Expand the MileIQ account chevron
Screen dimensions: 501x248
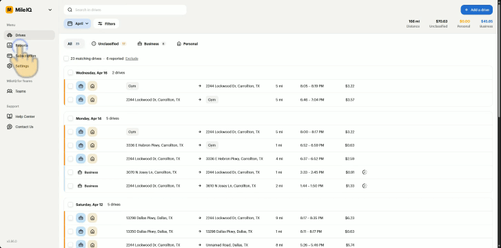[x=50, y=10]
